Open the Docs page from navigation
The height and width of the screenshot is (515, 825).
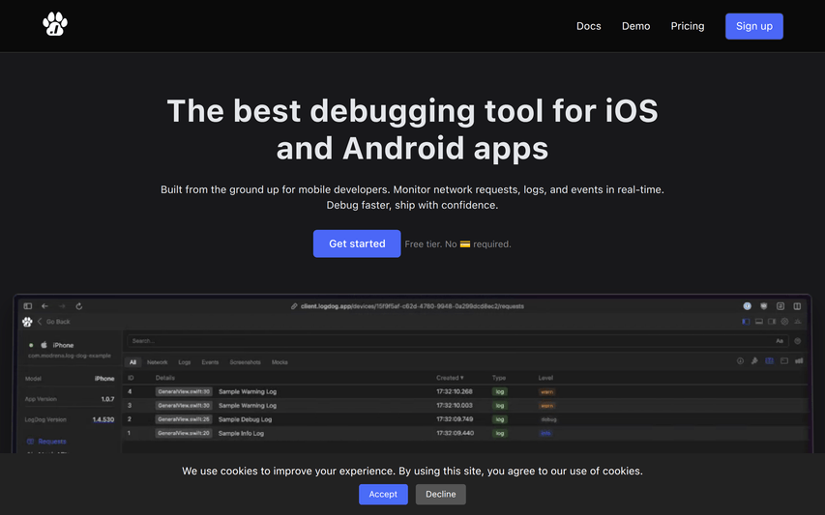[x=588, y=26]
